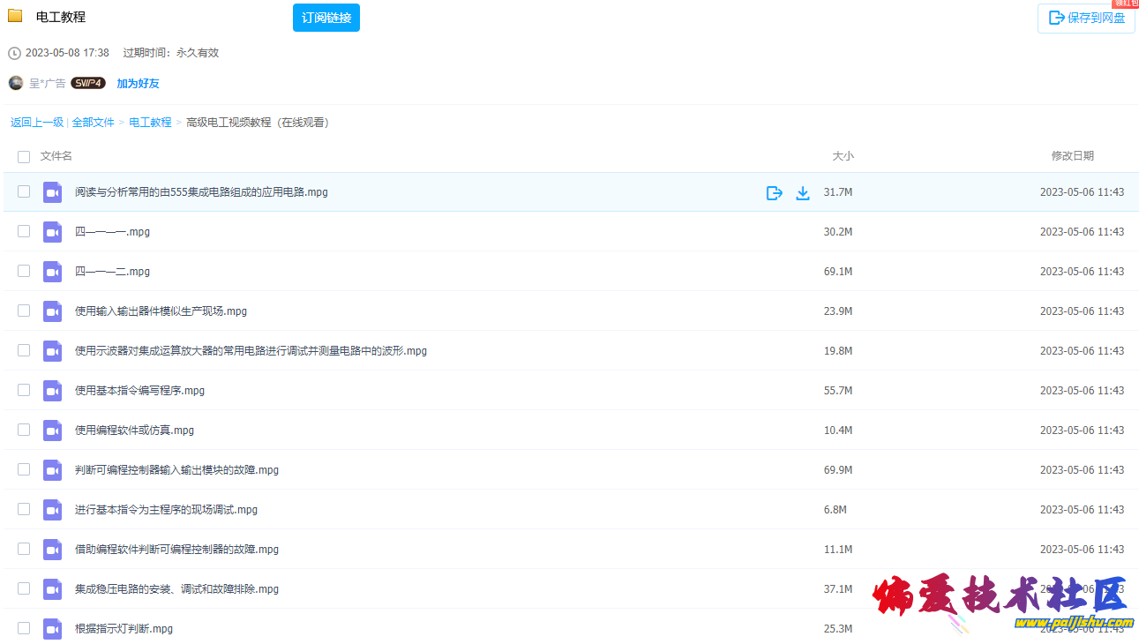Click the 领红包 ribbon label
Screen dimensions: 1139x644
(1125, 4)
